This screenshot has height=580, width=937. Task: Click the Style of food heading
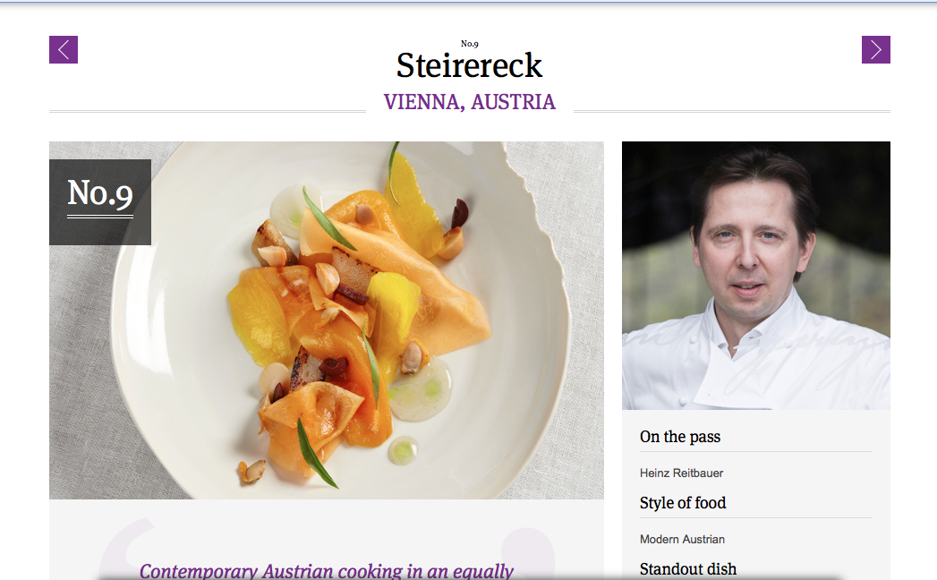[x=683, y=503]
